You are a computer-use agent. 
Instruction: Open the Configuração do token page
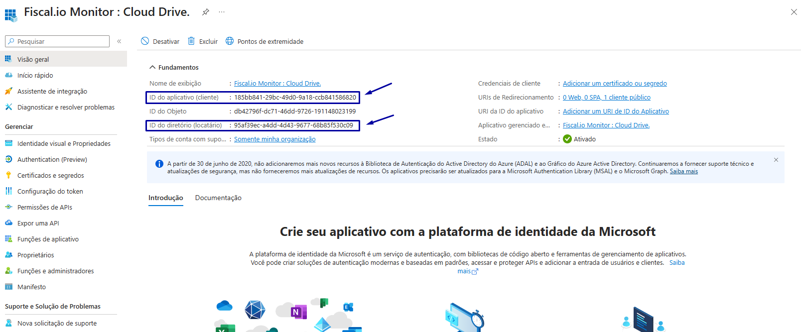[x=63, y=191]
